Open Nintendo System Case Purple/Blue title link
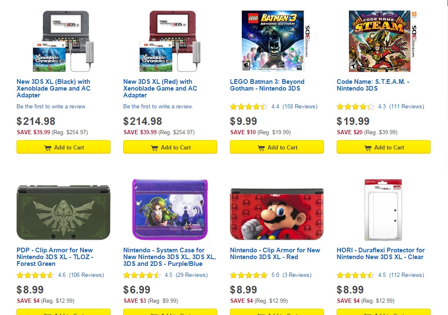The width and height of the screenshot is (448, 315). pyautogui.click(x=169, y=257)
